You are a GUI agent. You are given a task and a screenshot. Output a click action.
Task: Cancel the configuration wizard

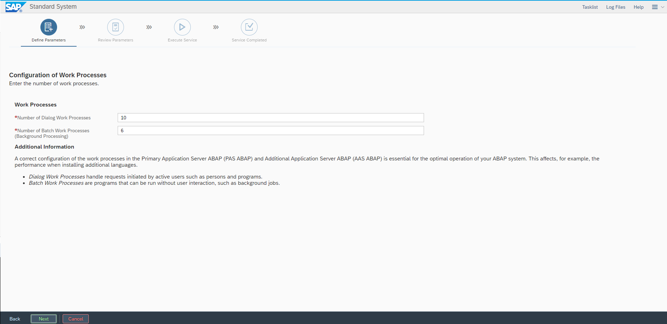[x=76, y=319]
